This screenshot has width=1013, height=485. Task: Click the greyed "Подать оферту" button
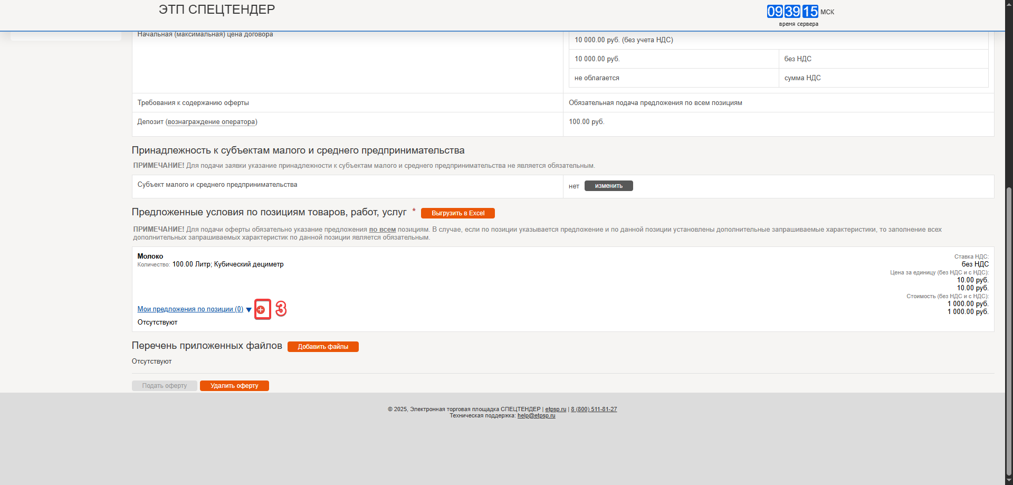(x=164, y=386)
